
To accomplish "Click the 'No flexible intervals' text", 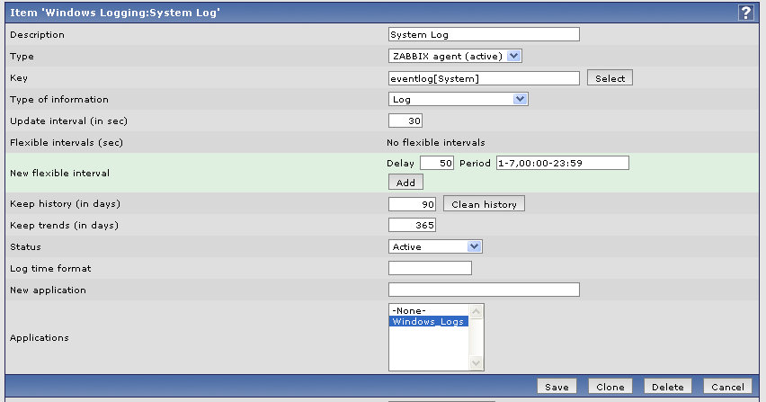I will tap(436, 143).
